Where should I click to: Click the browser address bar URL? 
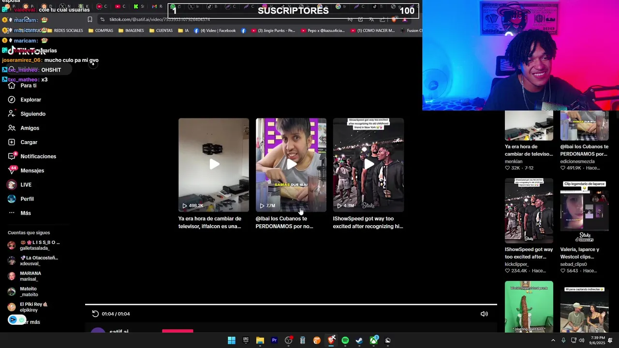160,19
